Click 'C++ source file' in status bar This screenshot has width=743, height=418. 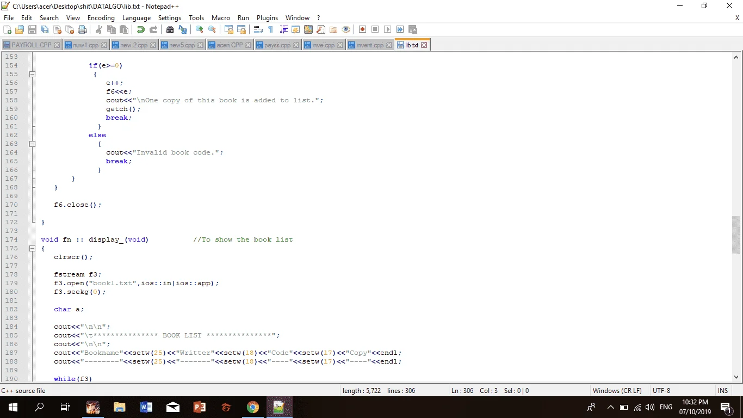(x=23, y=391)
